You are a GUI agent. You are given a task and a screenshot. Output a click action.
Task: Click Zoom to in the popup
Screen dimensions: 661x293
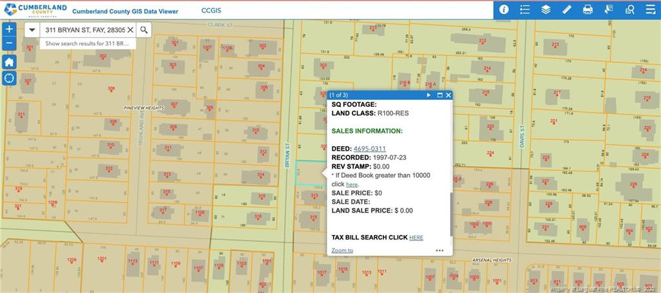coord(342,250)
